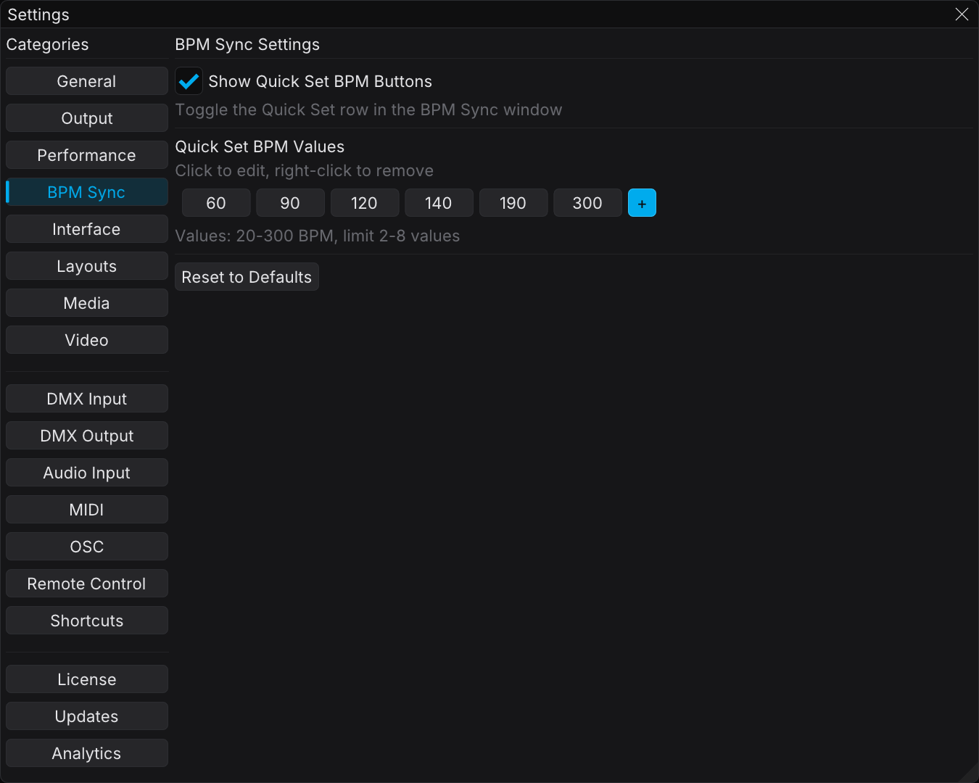Go to the OSC category

click(87, 547)
